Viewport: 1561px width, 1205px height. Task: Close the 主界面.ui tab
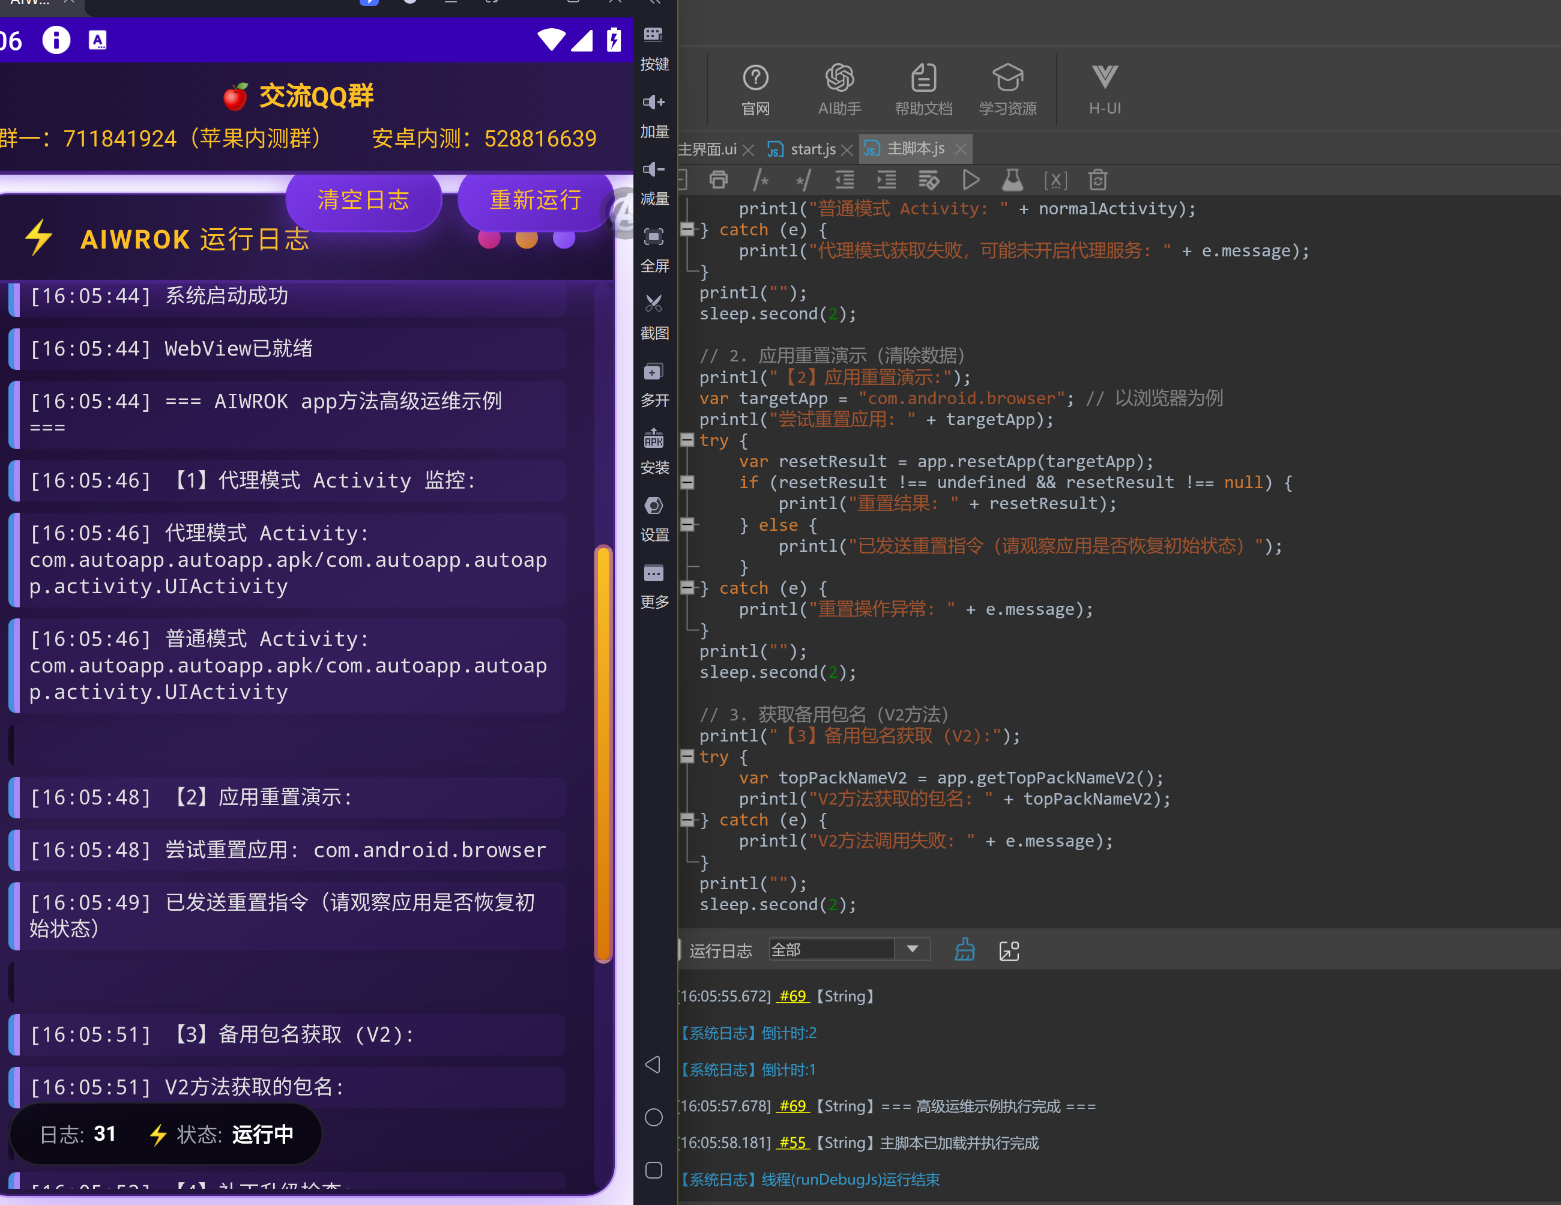point(748,149)
